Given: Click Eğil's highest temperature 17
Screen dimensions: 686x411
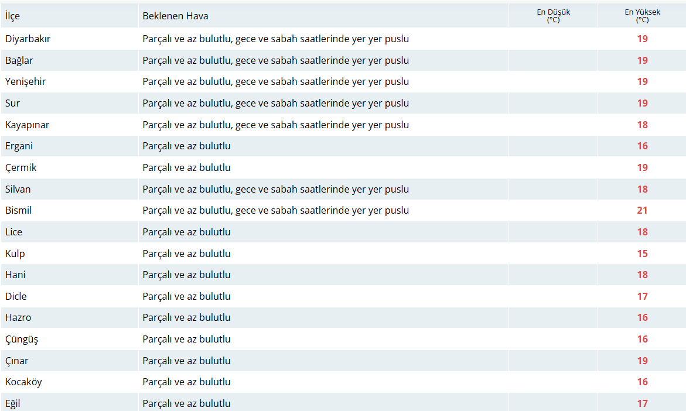Looking at the screenshot, I should [x=642, y=403].
